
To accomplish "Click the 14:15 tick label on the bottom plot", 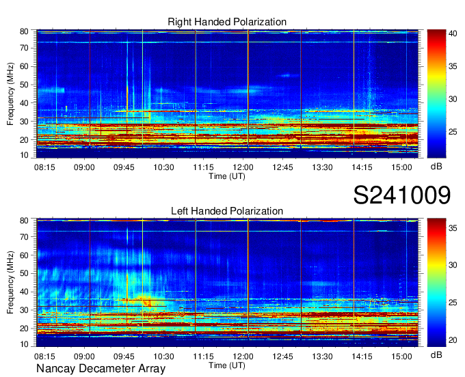I will [362, 357].
